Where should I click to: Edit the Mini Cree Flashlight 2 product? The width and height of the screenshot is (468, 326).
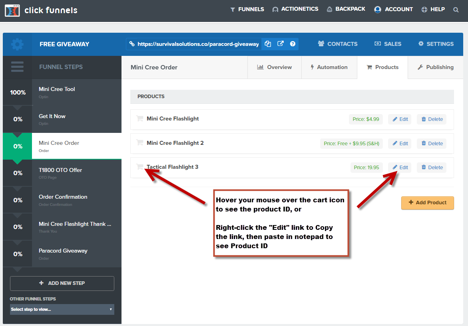click(x=400, y=144)
